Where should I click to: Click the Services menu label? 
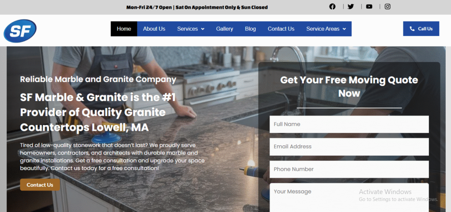click(x=188, y=29)
